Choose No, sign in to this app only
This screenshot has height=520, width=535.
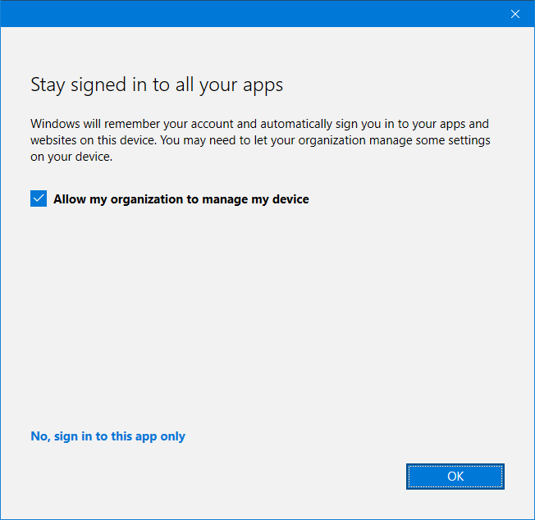click(x=107, y=436)
